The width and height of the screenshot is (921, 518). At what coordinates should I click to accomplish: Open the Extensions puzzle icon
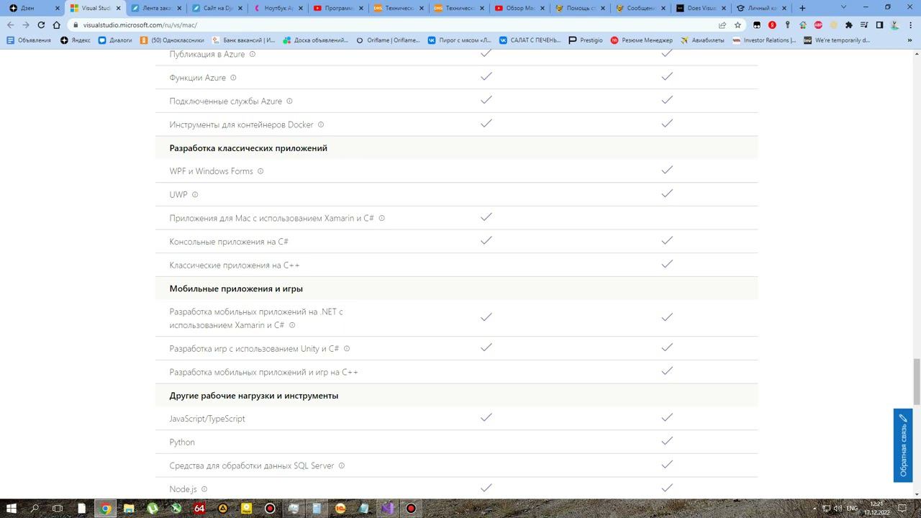pos(848,24)
